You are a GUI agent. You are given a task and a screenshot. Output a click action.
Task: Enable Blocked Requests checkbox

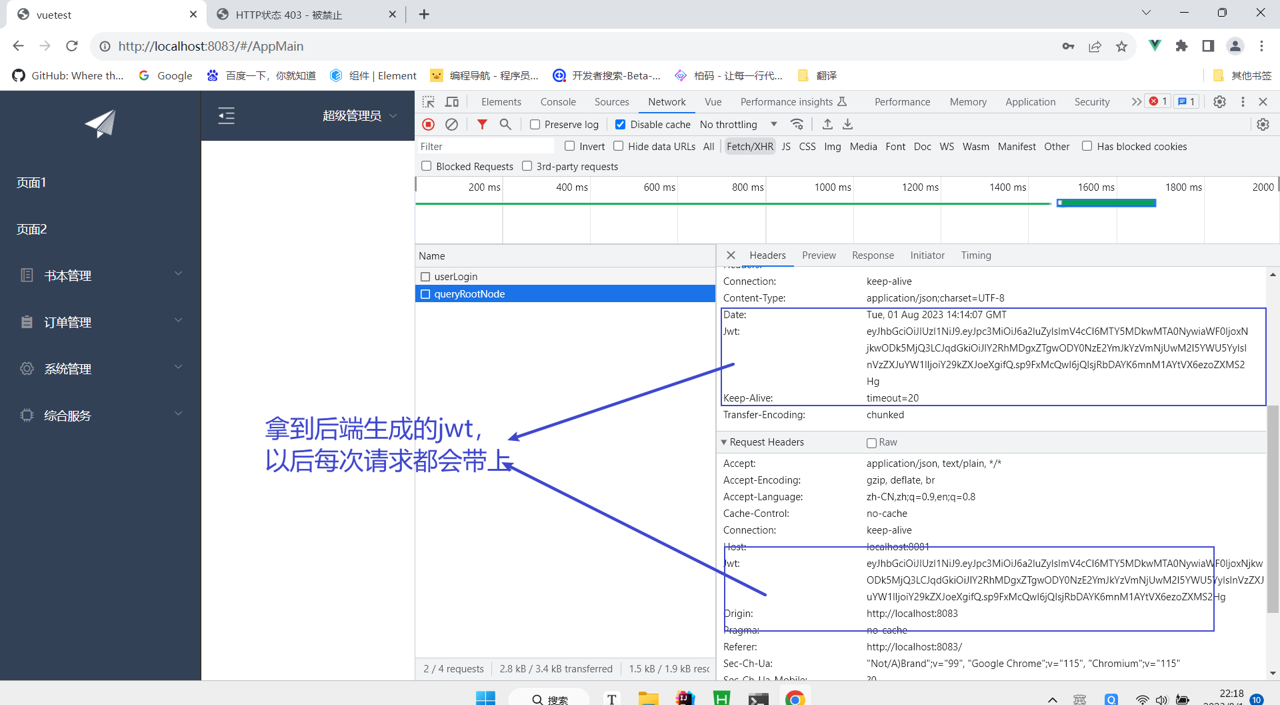[x=426, y=166]
